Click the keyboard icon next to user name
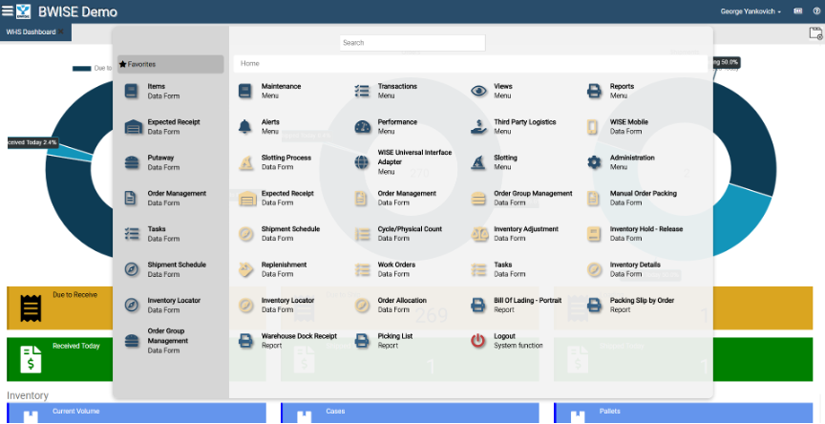The height and width of the screenshot is (424, 825). (798, 11)
